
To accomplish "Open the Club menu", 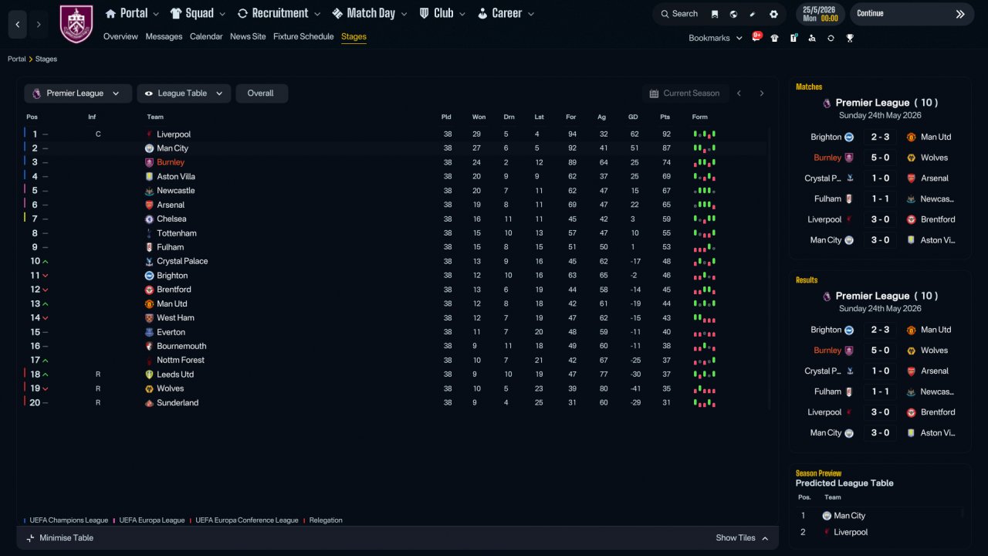I will click(x=442, y=13).
